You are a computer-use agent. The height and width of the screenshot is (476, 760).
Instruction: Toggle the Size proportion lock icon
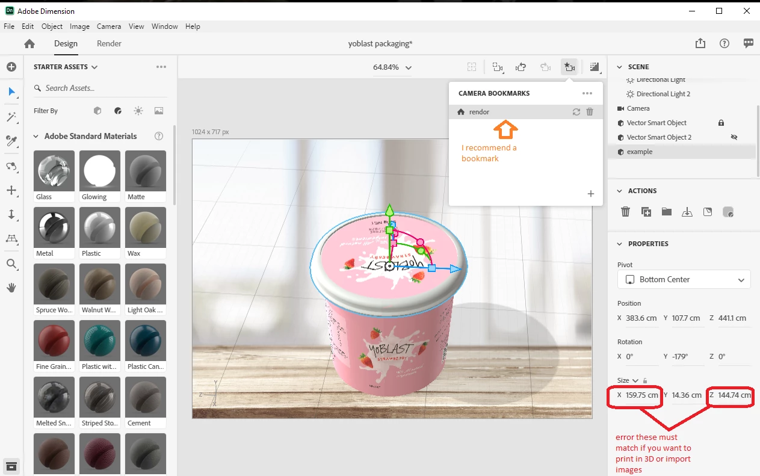pyautogui.click(x=645, y=380)
